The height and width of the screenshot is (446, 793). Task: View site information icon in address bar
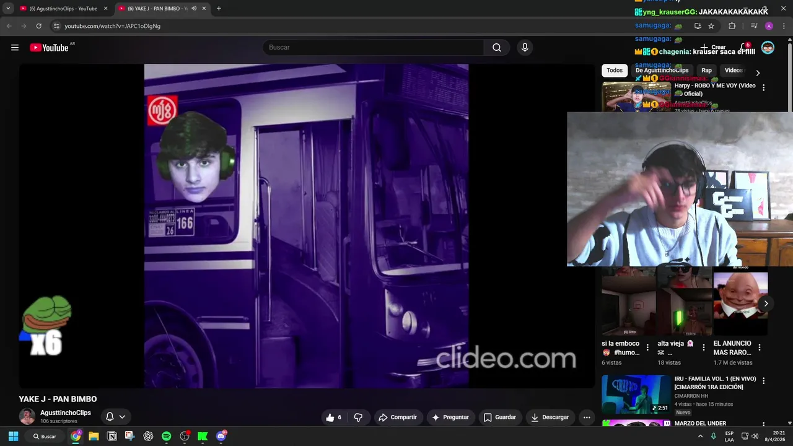[x=56, y=26]
